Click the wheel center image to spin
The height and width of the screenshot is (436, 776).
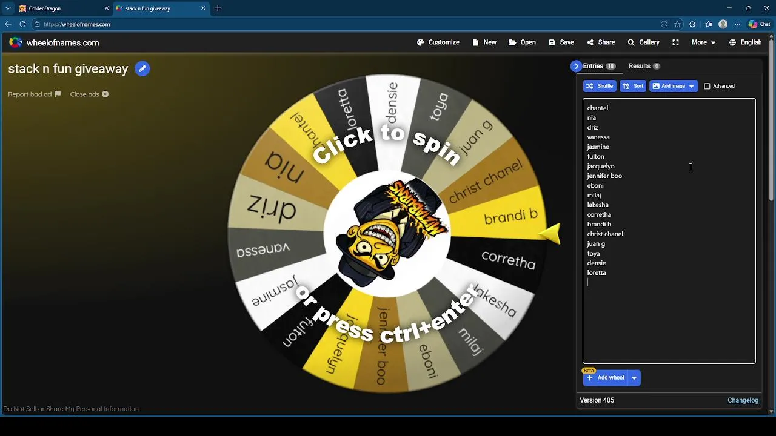pos(388,234)
